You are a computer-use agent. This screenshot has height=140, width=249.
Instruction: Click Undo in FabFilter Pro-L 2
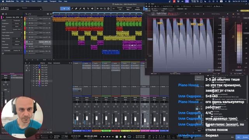point(186,14)
